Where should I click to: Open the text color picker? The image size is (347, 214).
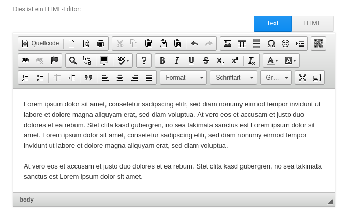272,60
